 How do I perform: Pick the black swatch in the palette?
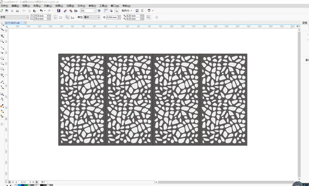42,185
